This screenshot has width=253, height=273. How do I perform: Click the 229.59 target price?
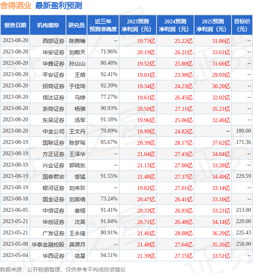pos(243,176)
